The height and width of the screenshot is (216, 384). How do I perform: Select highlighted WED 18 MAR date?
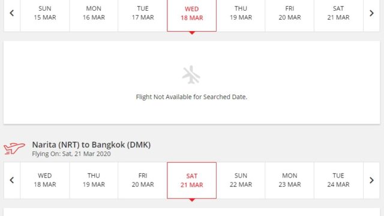[192, 14]
